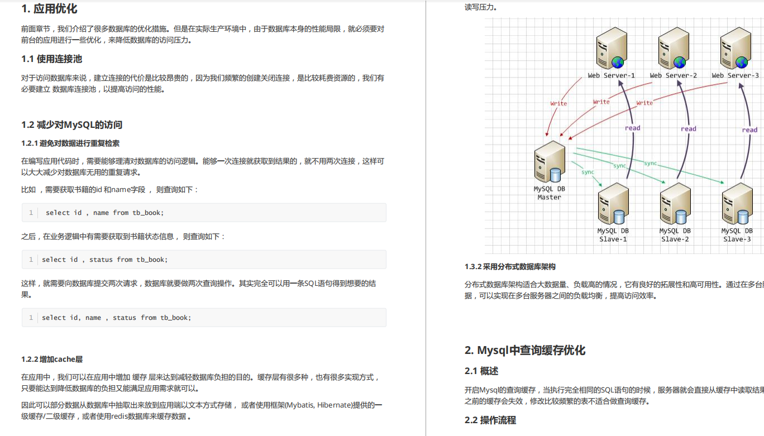Click the paragraph starting "分布式数据库架构适合大数据量"
Image resolution: width=764 pixels, height=436 pixels.
pos(614,290)
